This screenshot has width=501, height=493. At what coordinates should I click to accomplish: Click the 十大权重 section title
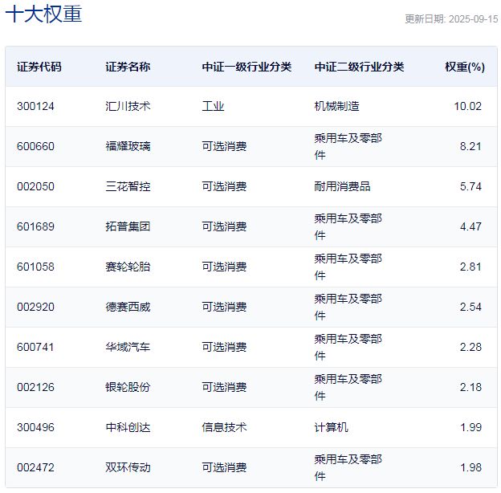tap(43, 14)
